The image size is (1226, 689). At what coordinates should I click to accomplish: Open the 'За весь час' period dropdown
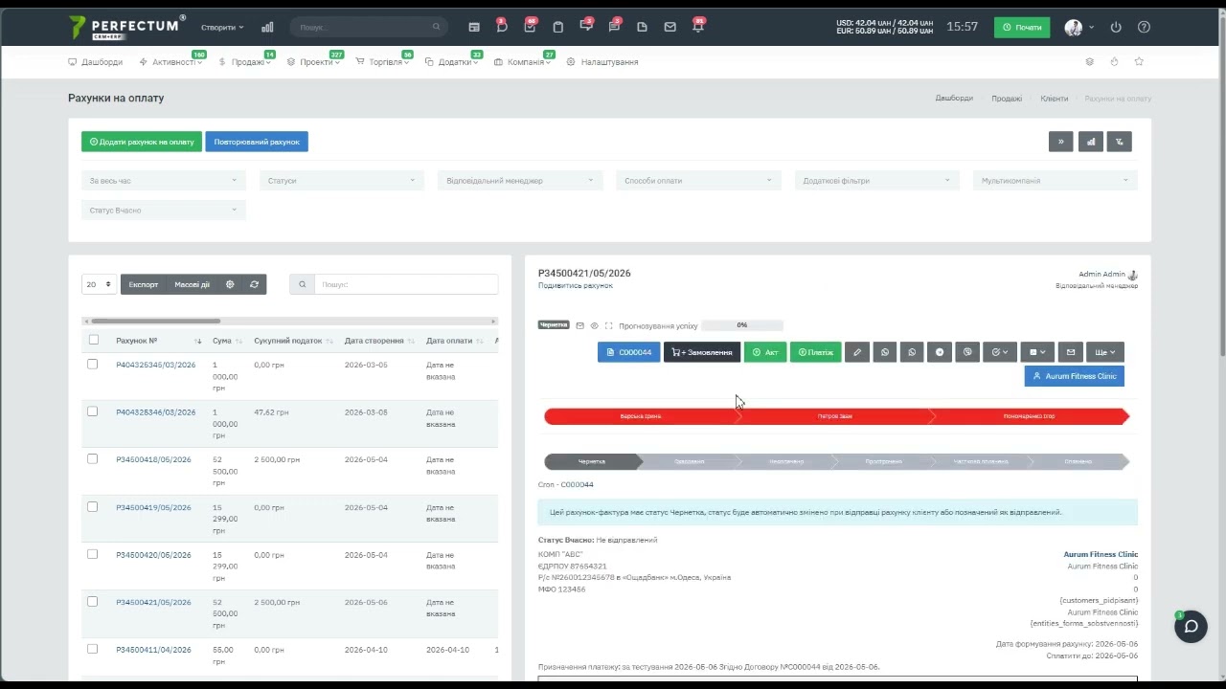(163, 180)
